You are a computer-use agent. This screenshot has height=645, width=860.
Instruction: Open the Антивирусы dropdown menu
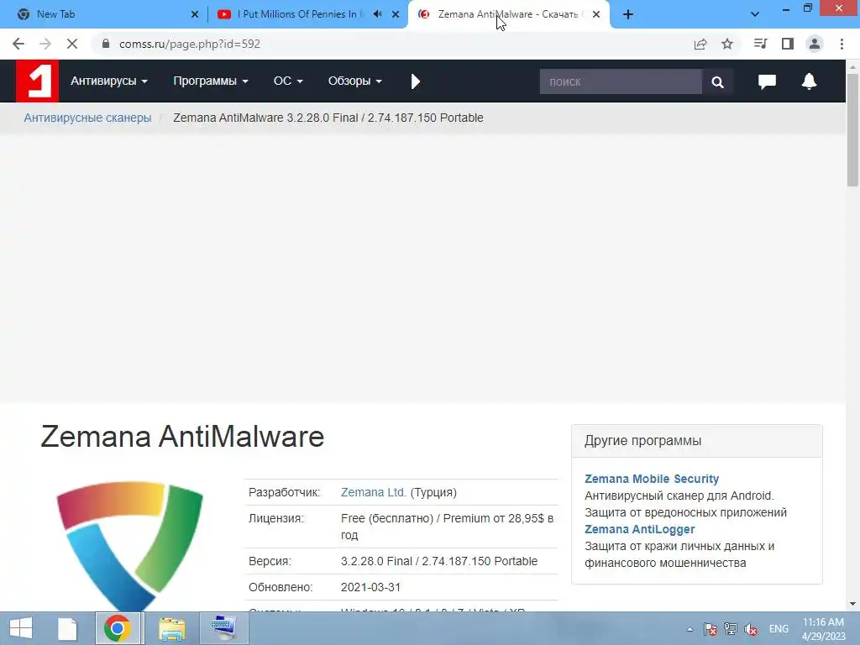point(108,81)
